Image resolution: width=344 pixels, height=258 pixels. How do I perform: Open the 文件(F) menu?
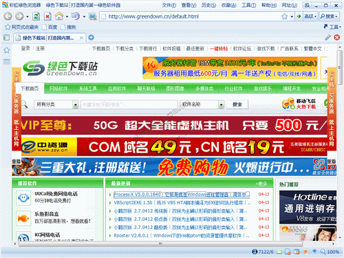pos(169,5)
